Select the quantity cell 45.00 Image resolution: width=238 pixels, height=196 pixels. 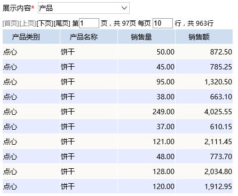tap(146, 67)
